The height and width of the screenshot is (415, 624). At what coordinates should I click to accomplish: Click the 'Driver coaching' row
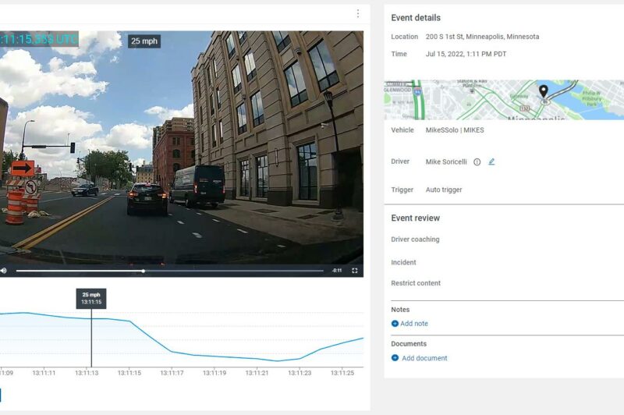[415, 239]
